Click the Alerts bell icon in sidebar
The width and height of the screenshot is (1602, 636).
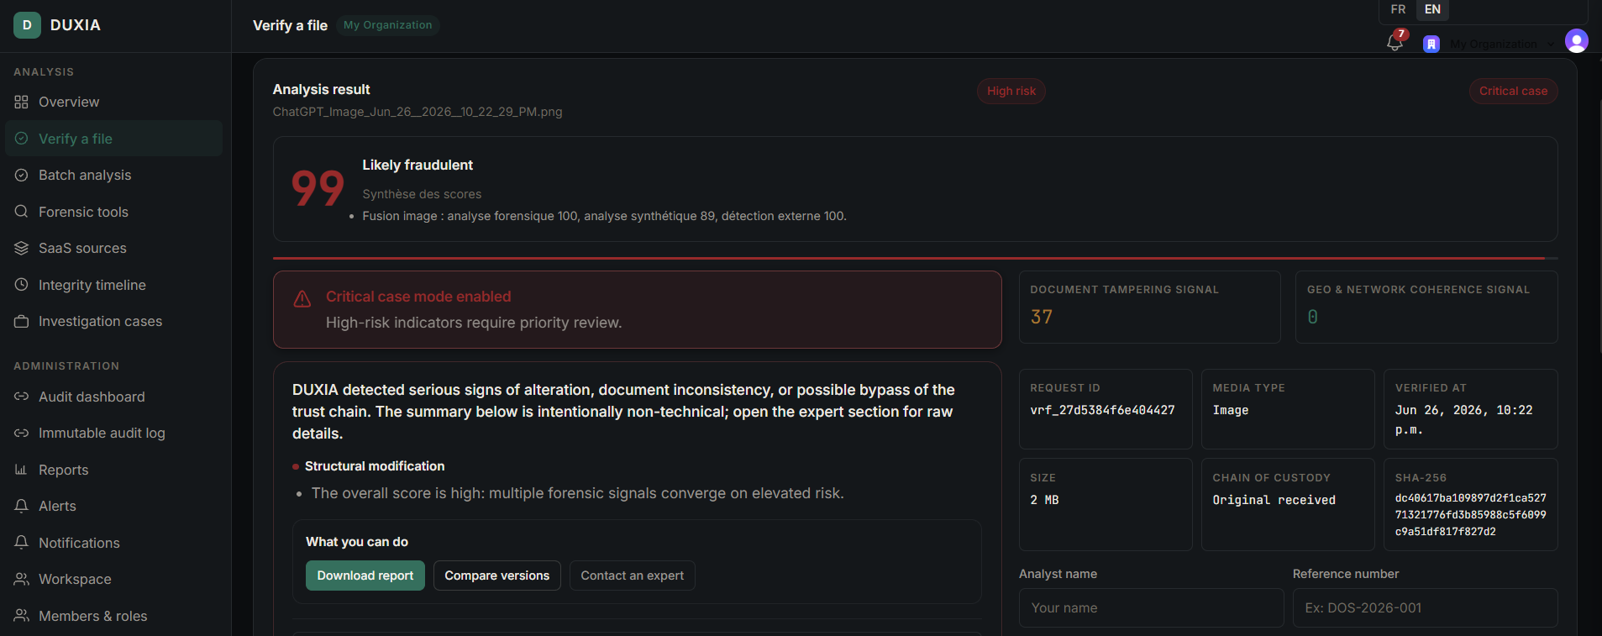(x=22, y=506)
